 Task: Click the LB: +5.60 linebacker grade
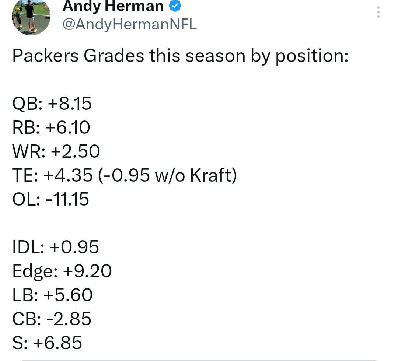tap(53, 295)
